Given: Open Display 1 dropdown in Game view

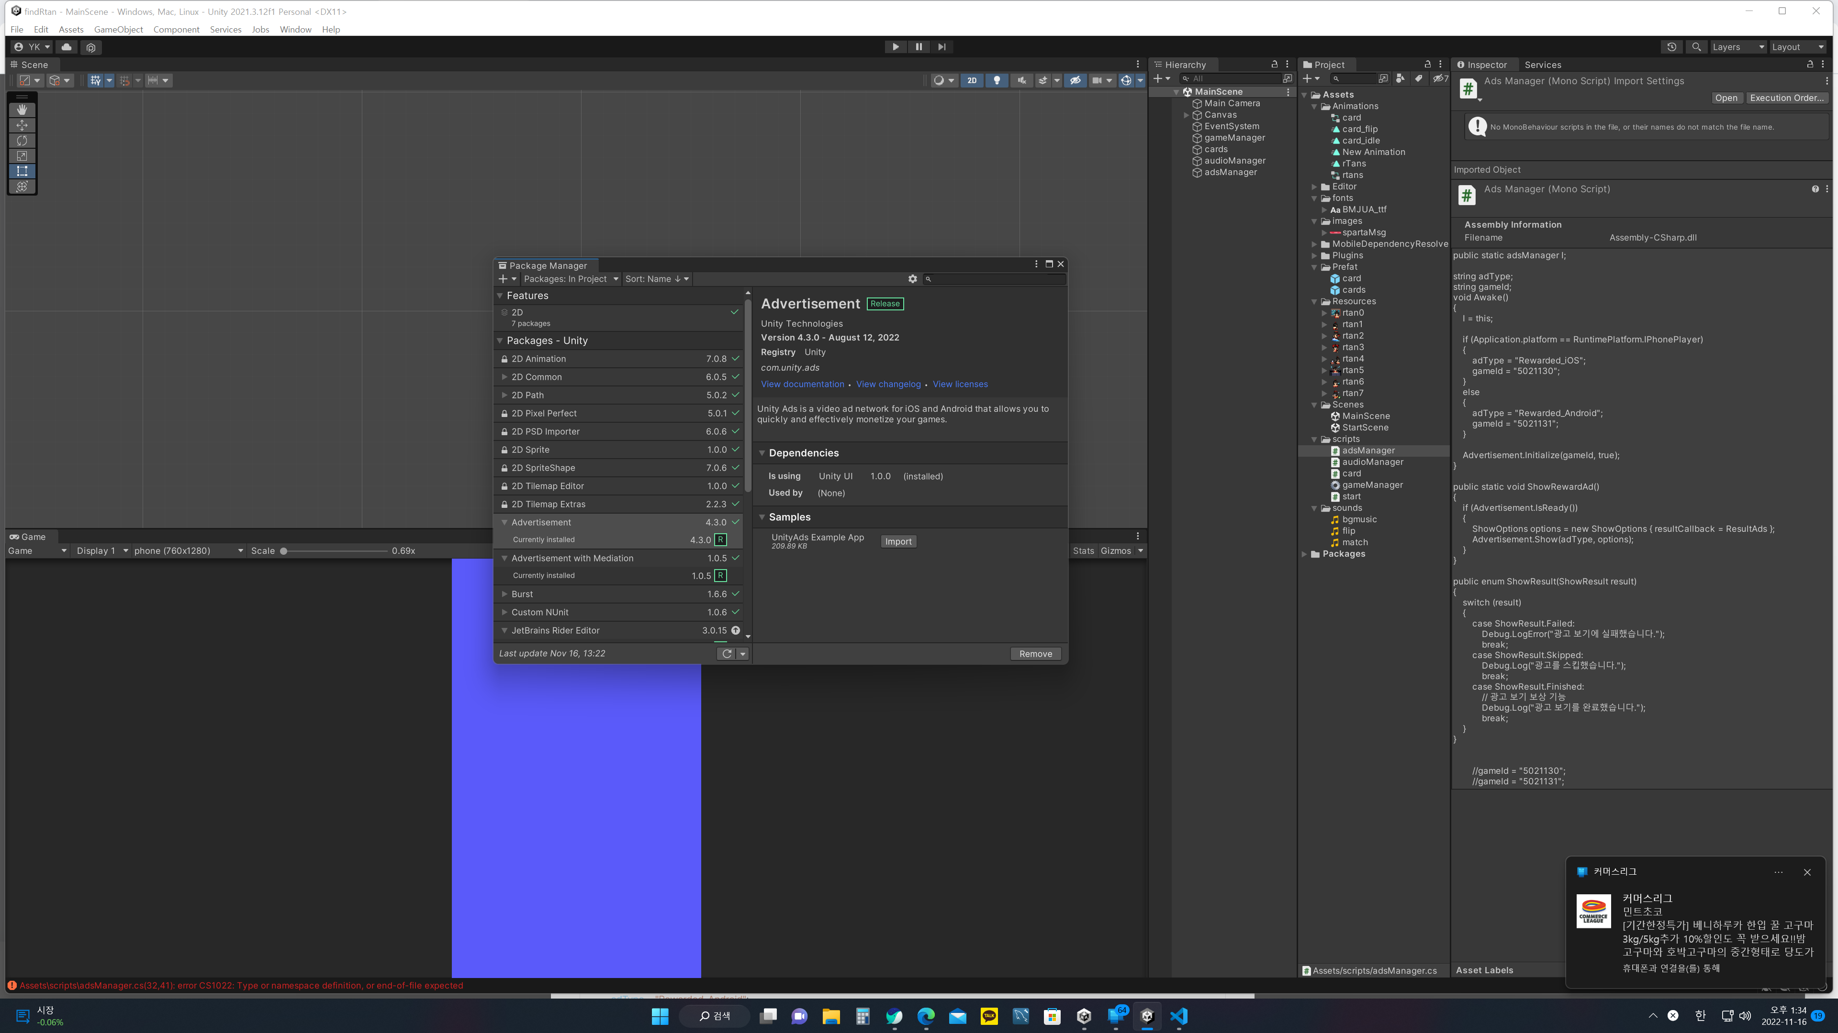Looking at the screenshot, I should point(102,551).
